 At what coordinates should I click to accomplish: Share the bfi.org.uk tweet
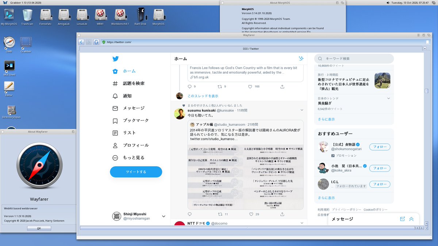282,87
